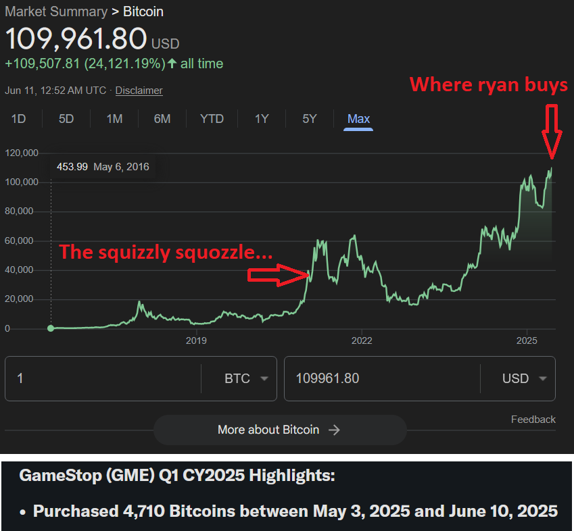Open the BTC currency dropdown

click(245, 378)
